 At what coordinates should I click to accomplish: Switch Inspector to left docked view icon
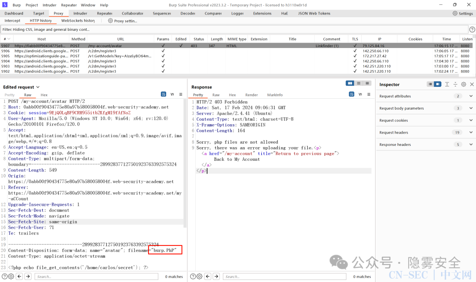(430, 84)
